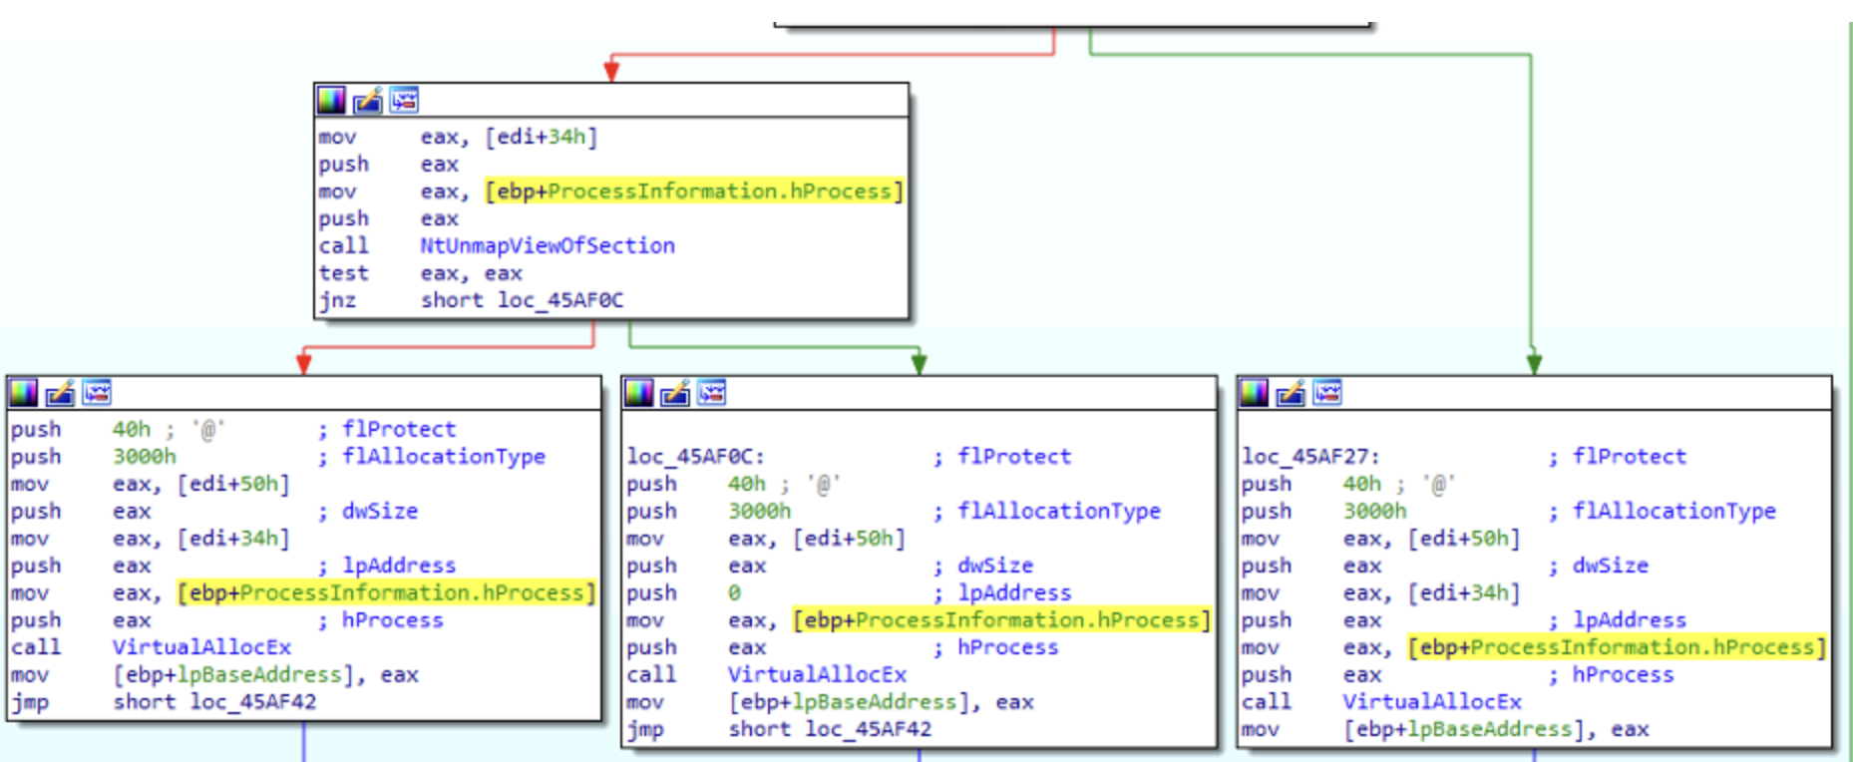Click VirtualAllocEx call in leftmost block
Viewport: 1853px width, 762px height.
click(x=201, y=647)
